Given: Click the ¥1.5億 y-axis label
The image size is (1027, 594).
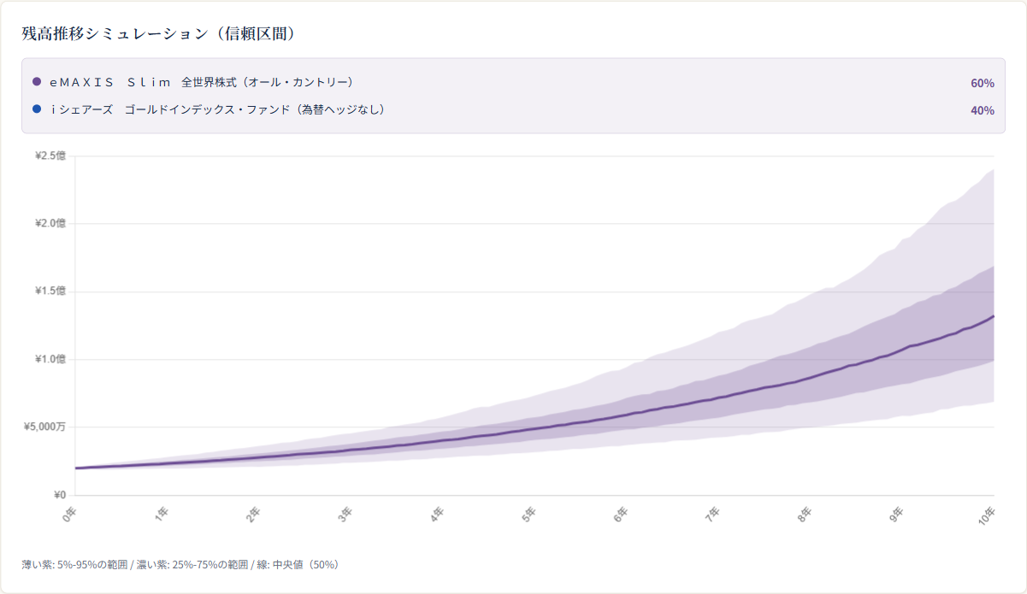Looking at the screenshot, I should [x=50, y=291].
